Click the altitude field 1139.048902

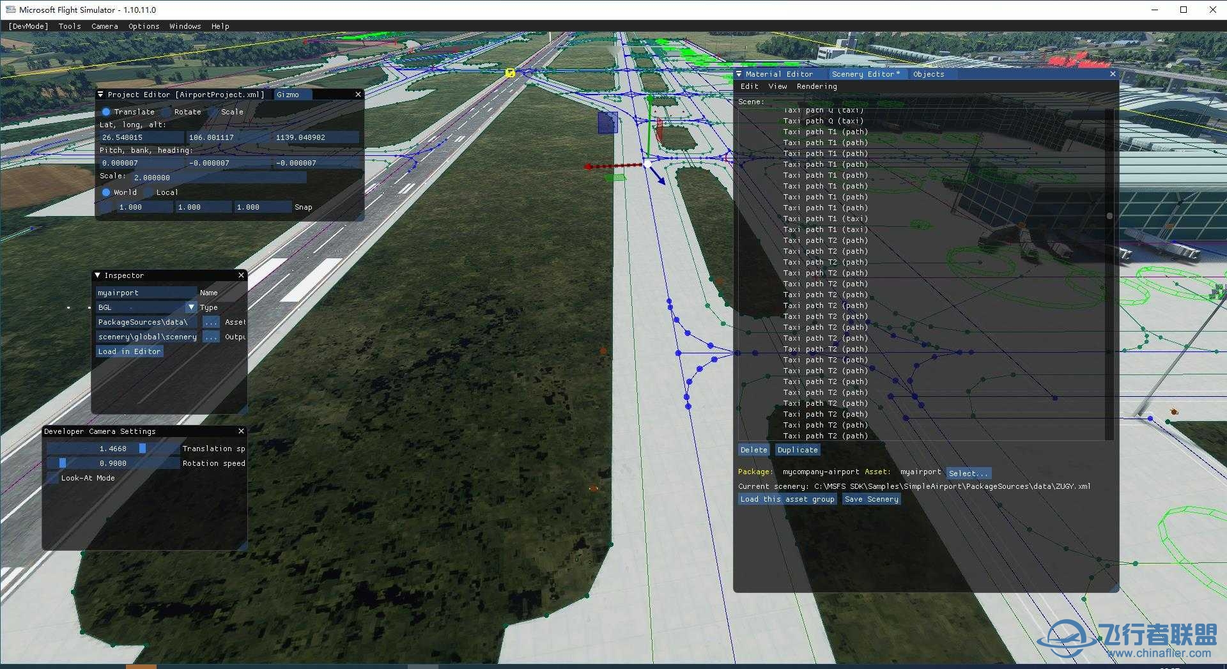316,137
